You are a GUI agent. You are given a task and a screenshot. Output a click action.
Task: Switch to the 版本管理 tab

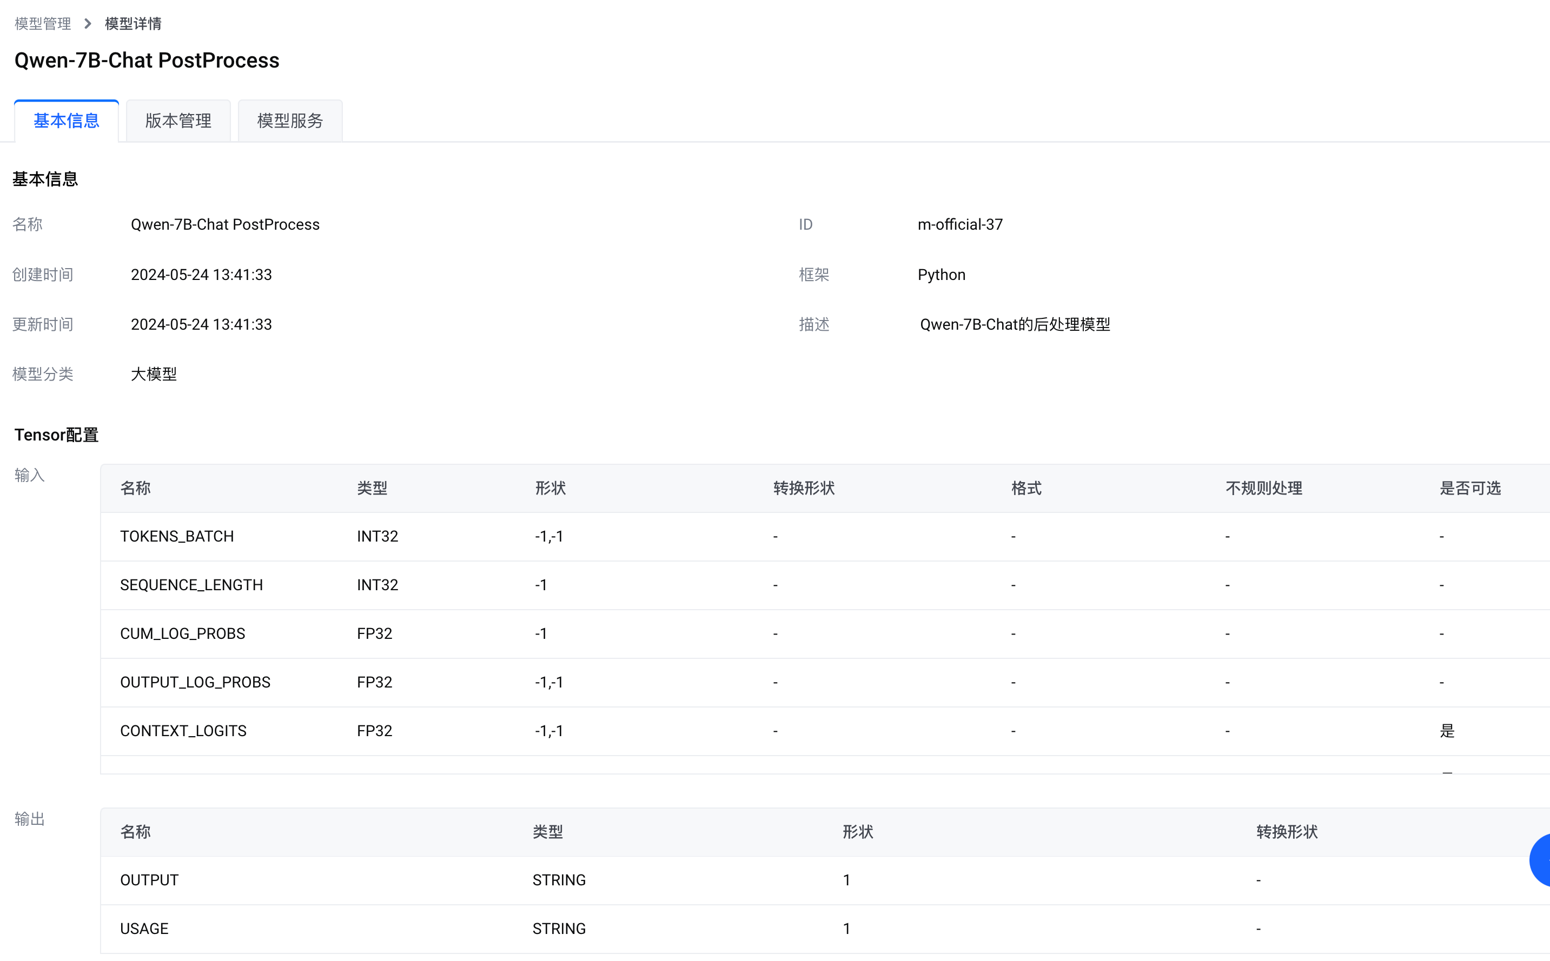pos(178,121)
